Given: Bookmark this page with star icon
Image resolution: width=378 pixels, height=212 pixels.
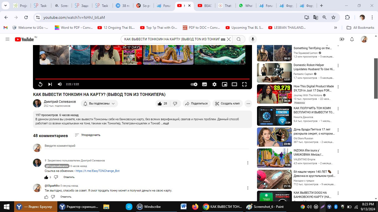Looking at the screenshot, I should [x=333, y=17].
